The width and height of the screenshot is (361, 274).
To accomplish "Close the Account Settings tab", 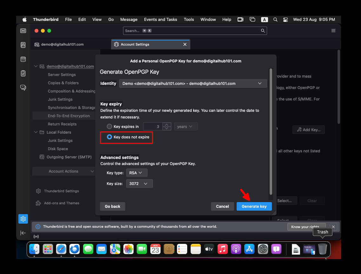I will [185, 44].
